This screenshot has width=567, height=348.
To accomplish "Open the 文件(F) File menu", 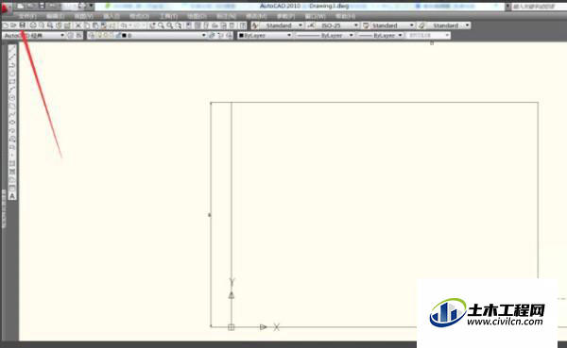I will [27, 16].
